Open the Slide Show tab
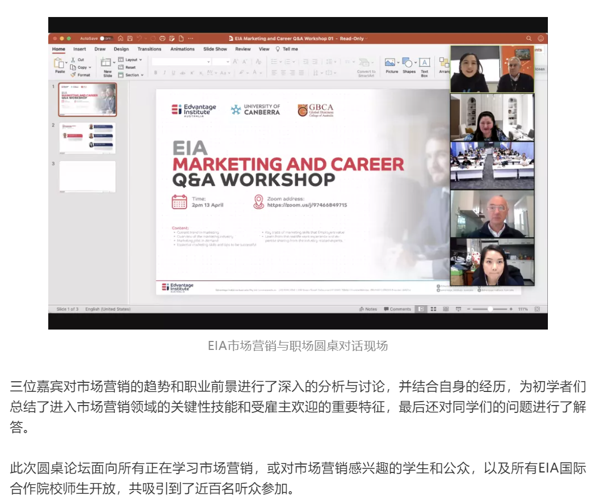 coord(215,49)
